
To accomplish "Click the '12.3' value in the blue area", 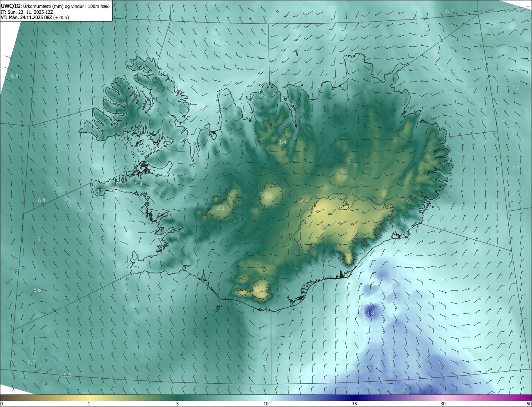I will coord(371,369).
